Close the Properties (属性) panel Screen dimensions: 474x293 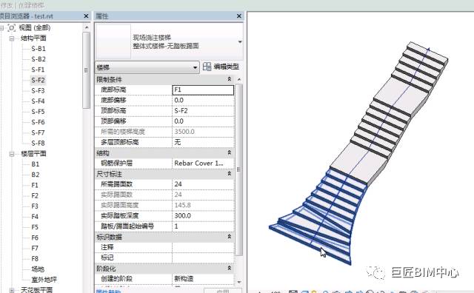238,16
